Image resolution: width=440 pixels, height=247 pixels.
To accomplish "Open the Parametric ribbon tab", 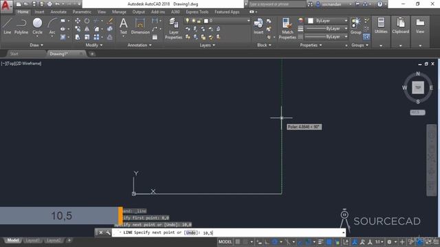I will coord(82,12).
